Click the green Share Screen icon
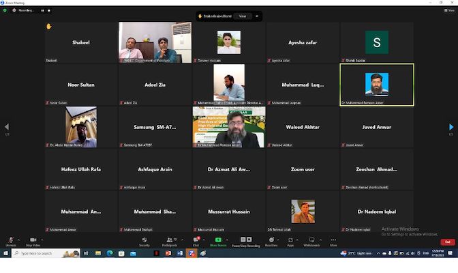The image size is (458, 273). point(218,240)
